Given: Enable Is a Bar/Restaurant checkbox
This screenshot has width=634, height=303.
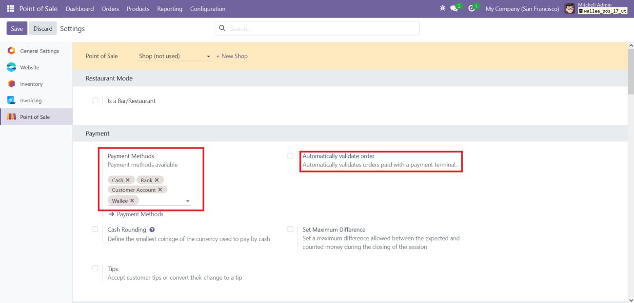Looking at the screenshot, I should (95, 101).
